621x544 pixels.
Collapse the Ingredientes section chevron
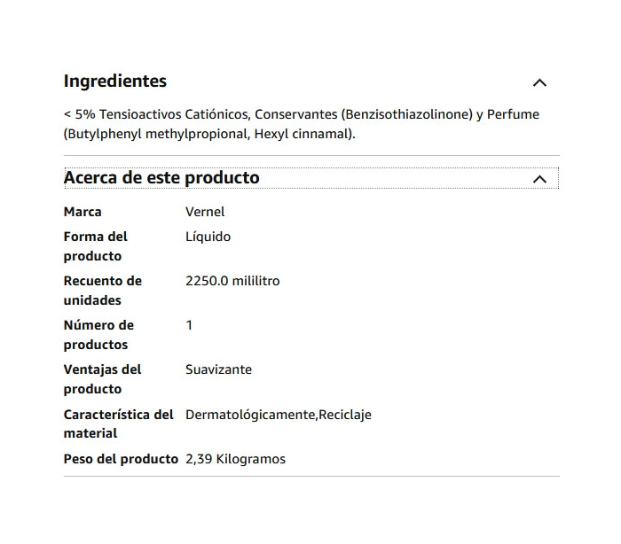point(539,82)
